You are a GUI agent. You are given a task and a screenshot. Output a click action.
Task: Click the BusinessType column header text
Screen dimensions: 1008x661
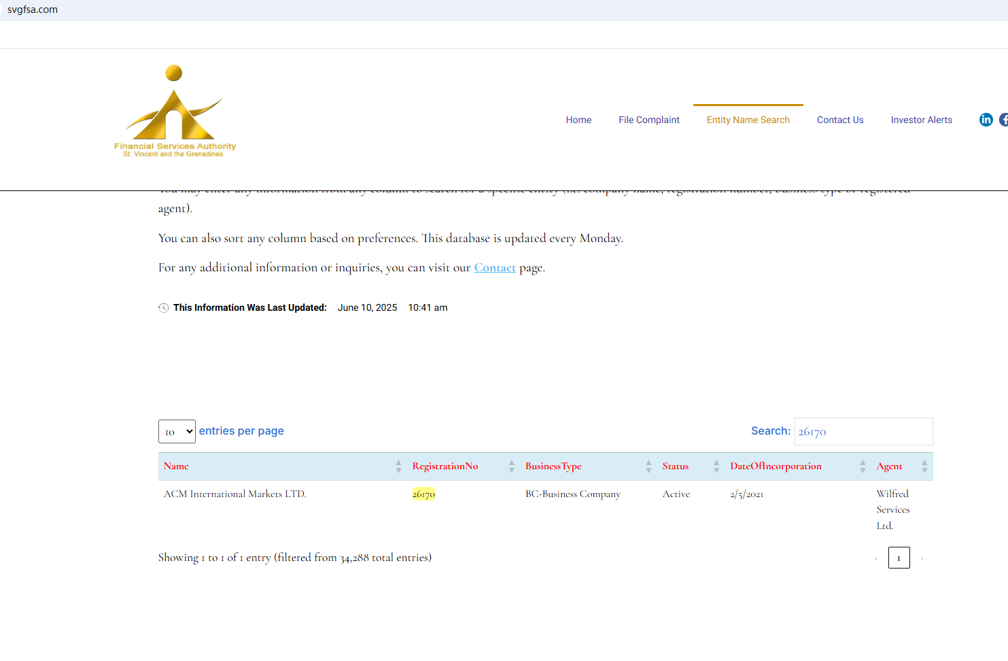[553, 467]
